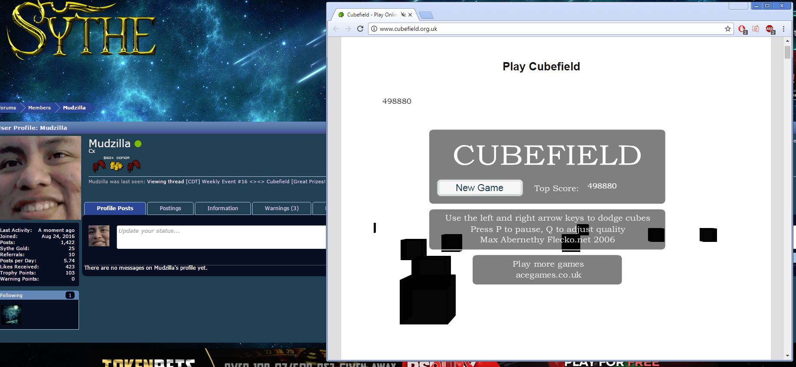This screenshot has width=796, height=367.
Task: Bookmark this page with the star icon
Action: [728, 29]
